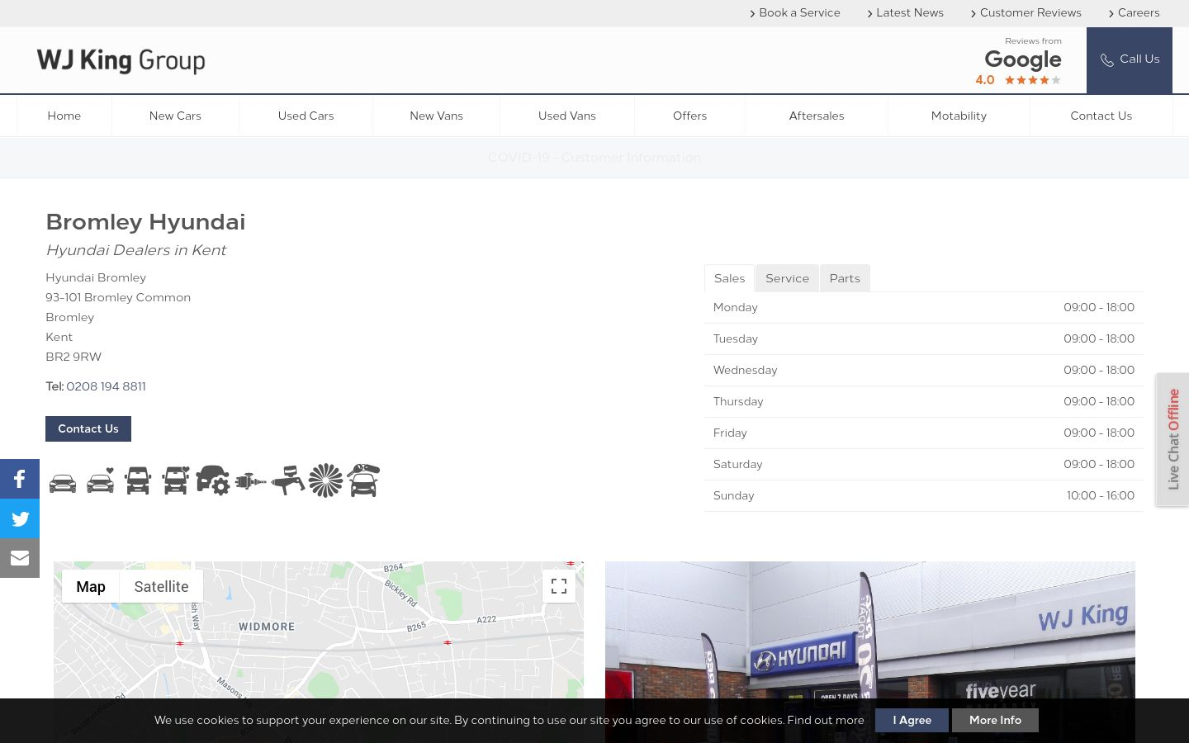Open WJ King Group homepage logo
1189x743 pixels.
[121, 60]
